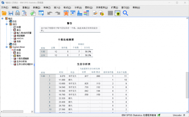Open the 帮助(H) menu

[x=136, y=7]
